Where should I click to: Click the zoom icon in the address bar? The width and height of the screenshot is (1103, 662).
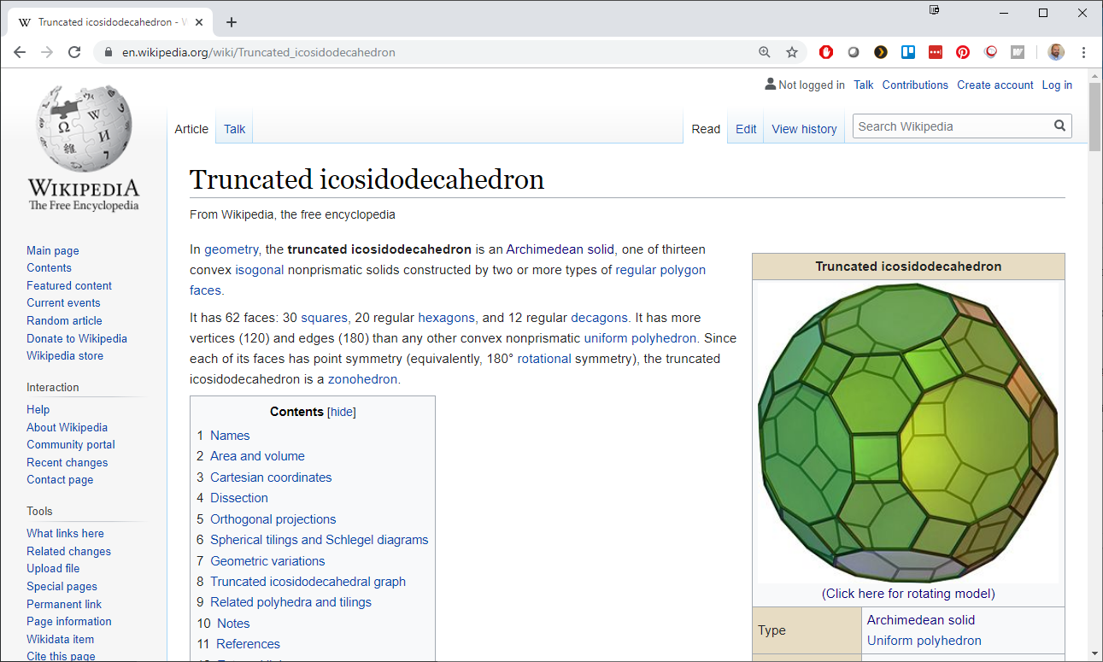(763, 52)
